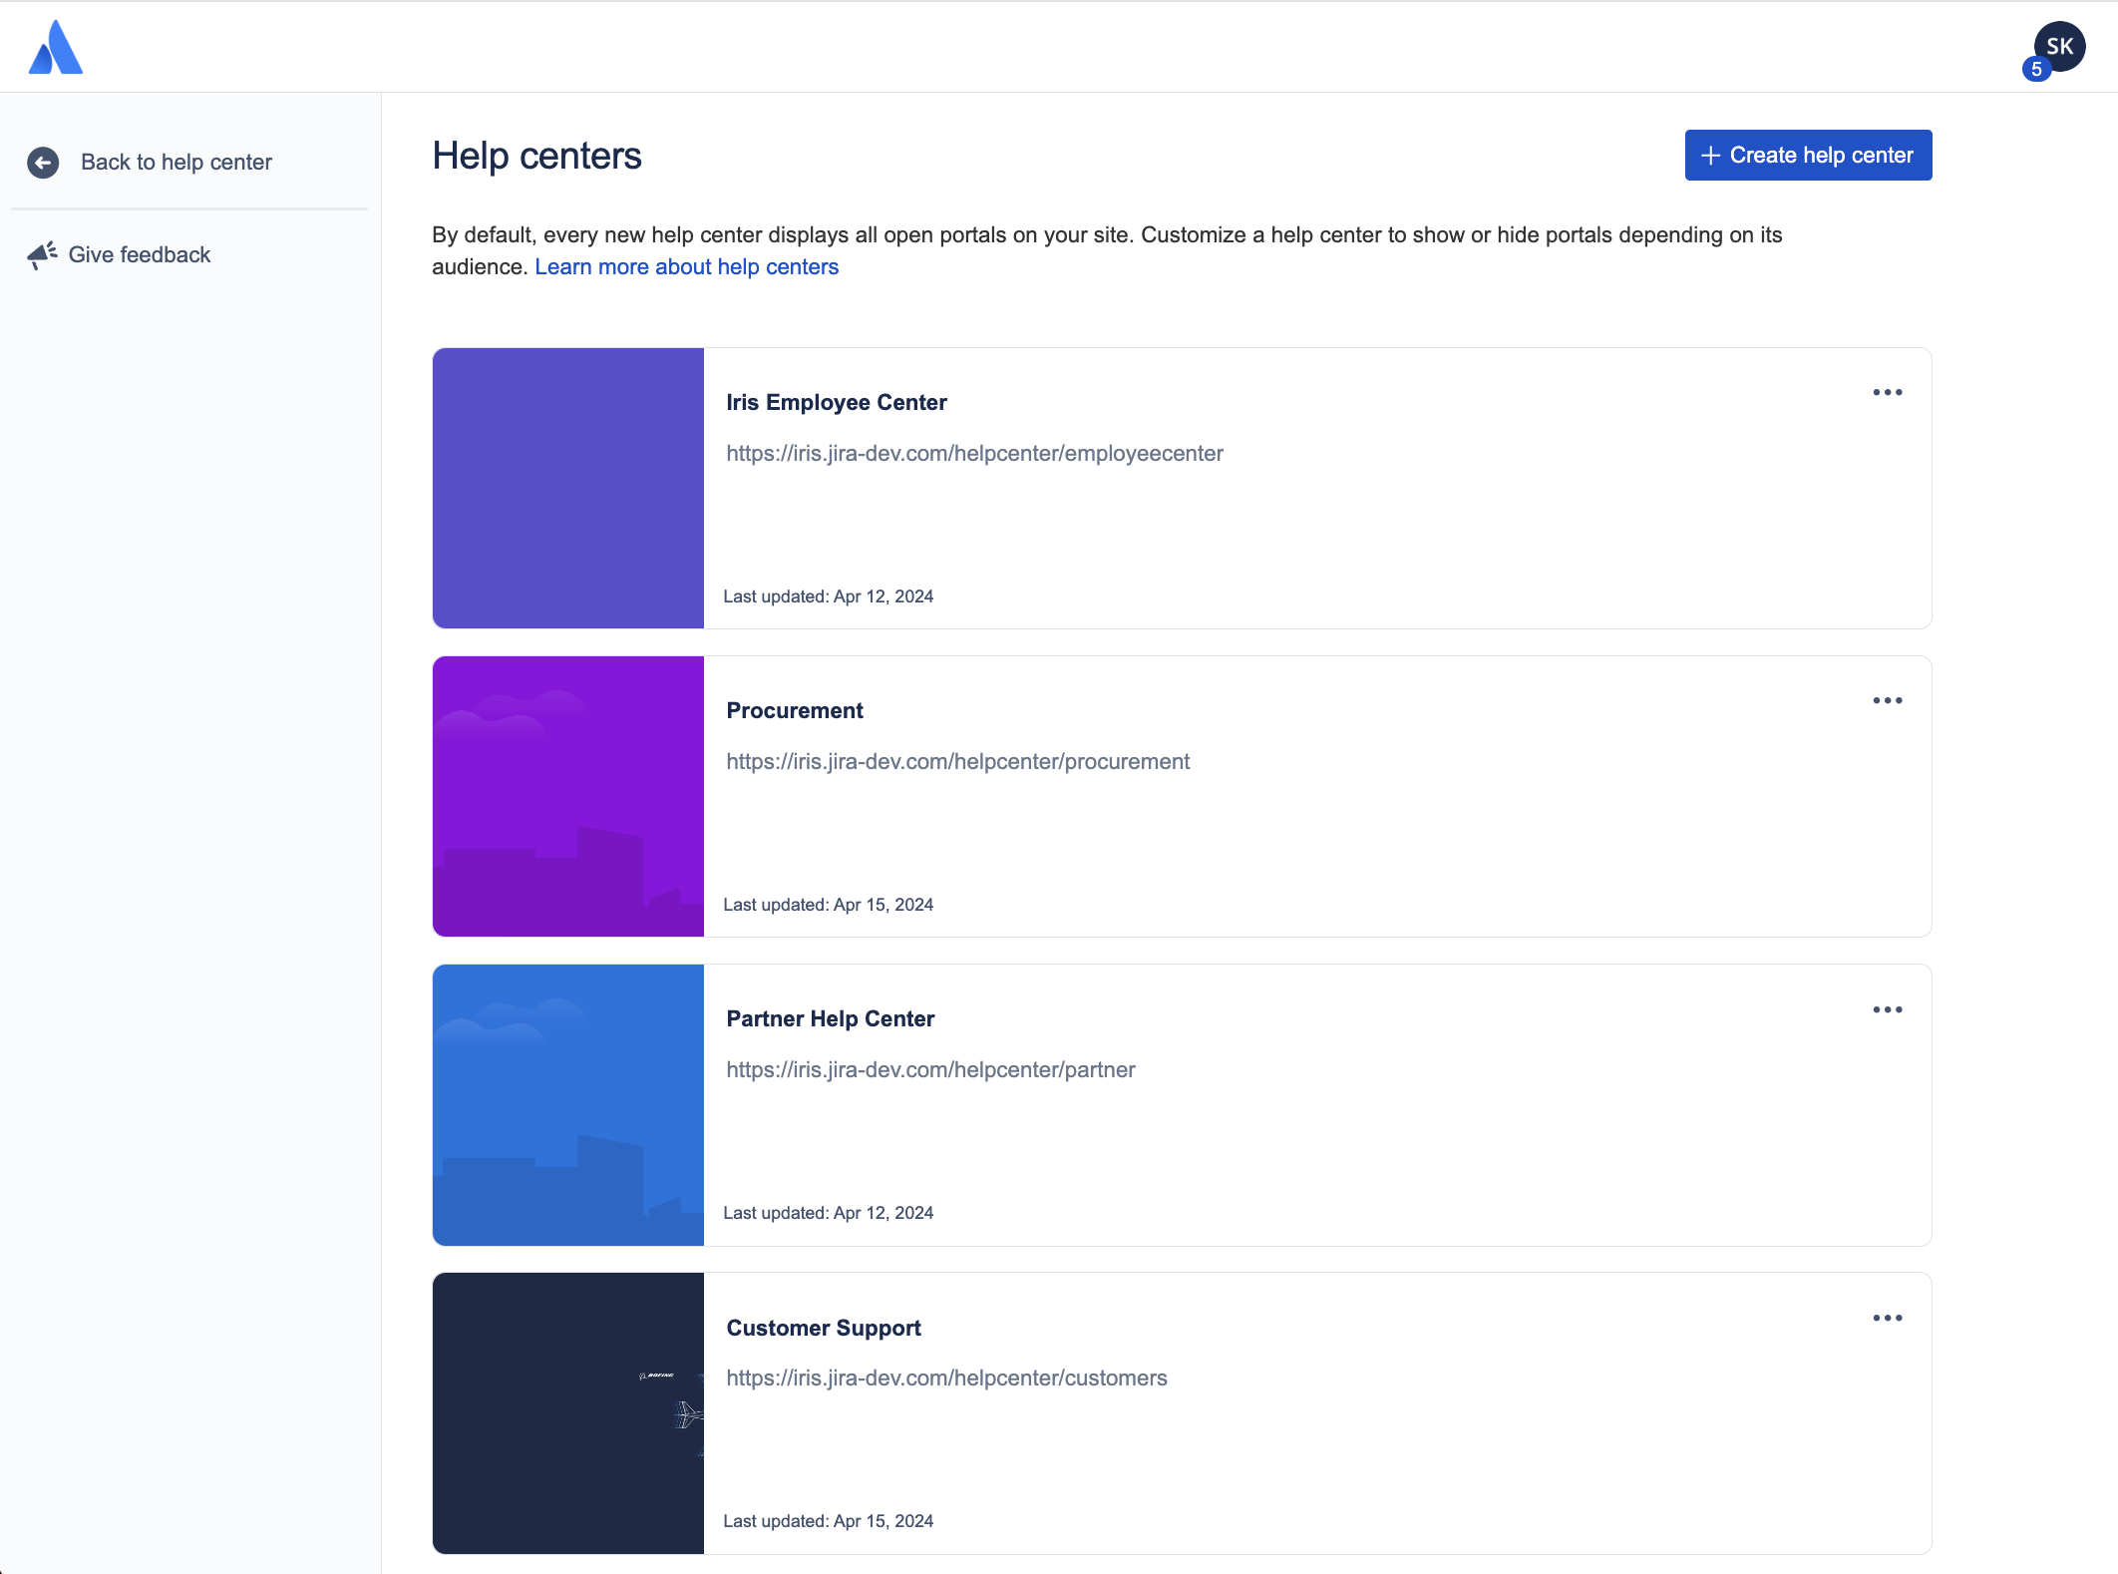Open more options for Customer Support

point(1887,1319)
